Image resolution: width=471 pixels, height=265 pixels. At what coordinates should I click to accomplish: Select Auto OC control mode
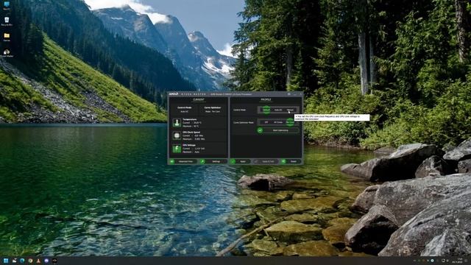278,110
